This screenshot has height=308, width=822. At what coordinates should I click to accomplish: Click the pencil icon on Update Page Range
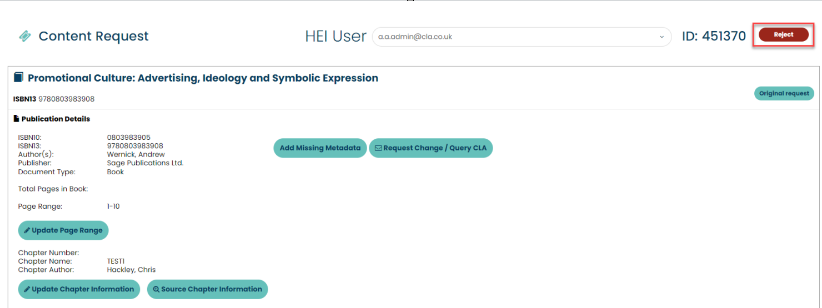(x=27, y=230)
